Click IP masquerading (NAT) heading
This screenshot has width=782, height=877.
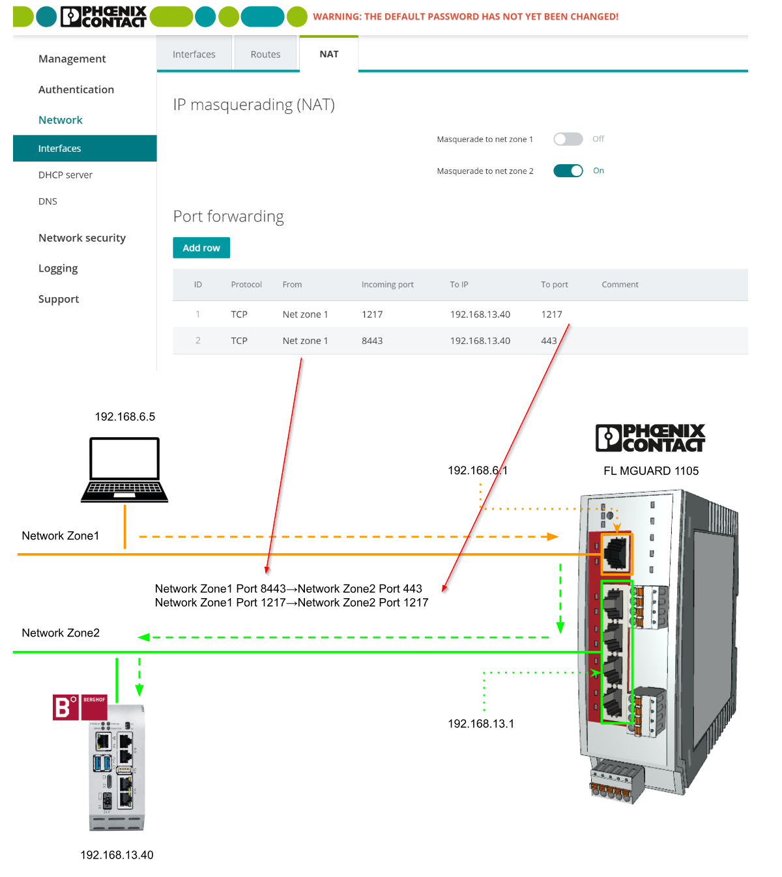[254, 105]
